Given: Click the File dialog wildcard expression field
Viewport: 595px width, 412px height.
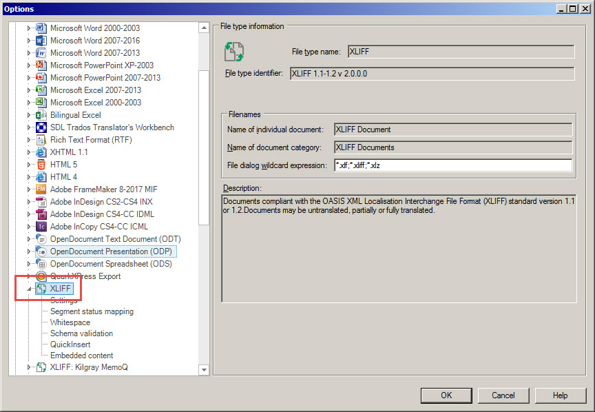Looking at the screenshot, I should pos(453,165).
